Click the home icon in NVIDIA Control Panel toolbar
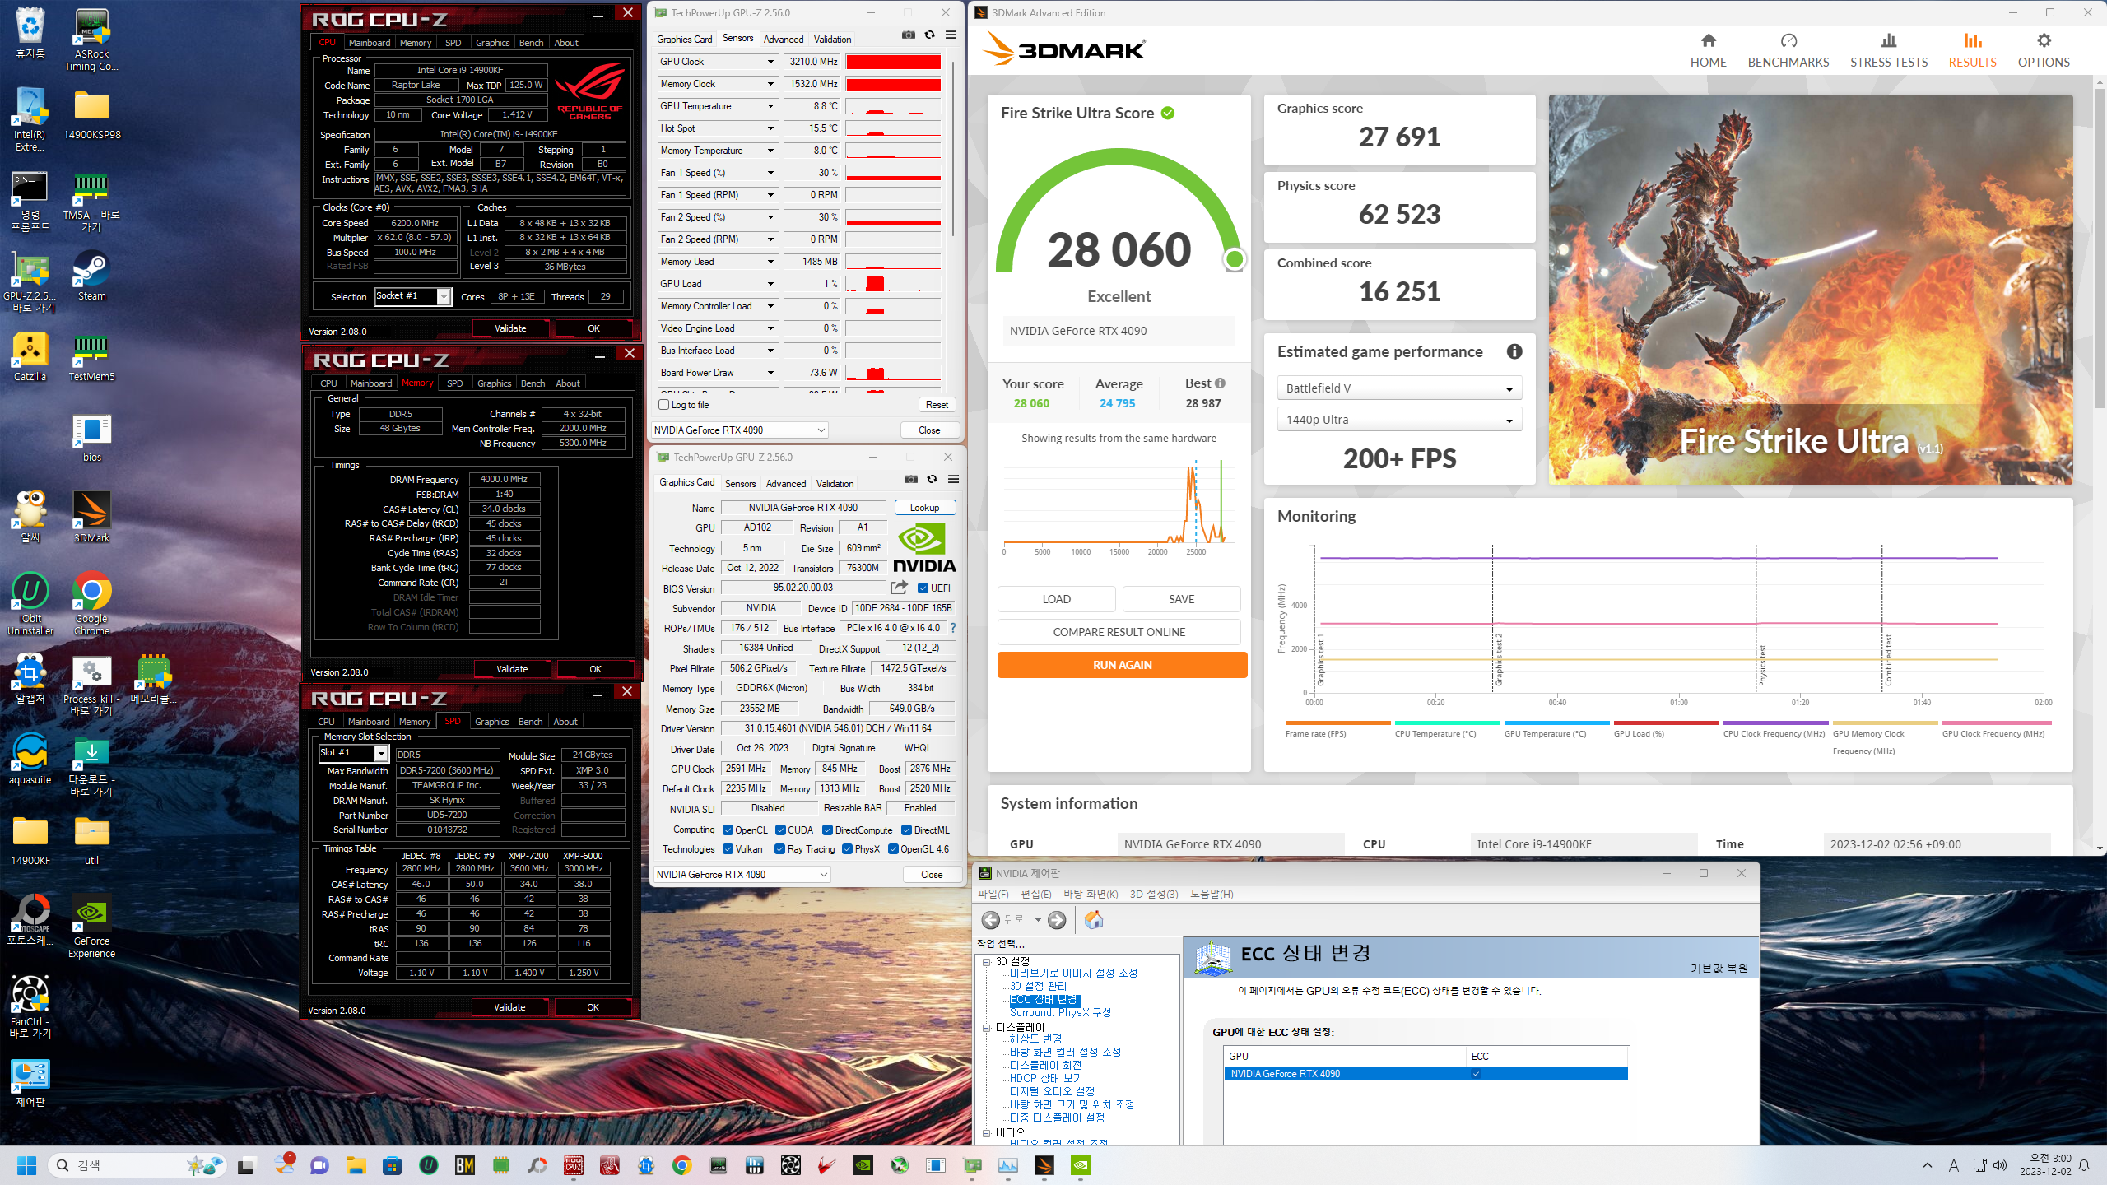This screenshot has height=1185, width=2107. tap(1094, 919)
